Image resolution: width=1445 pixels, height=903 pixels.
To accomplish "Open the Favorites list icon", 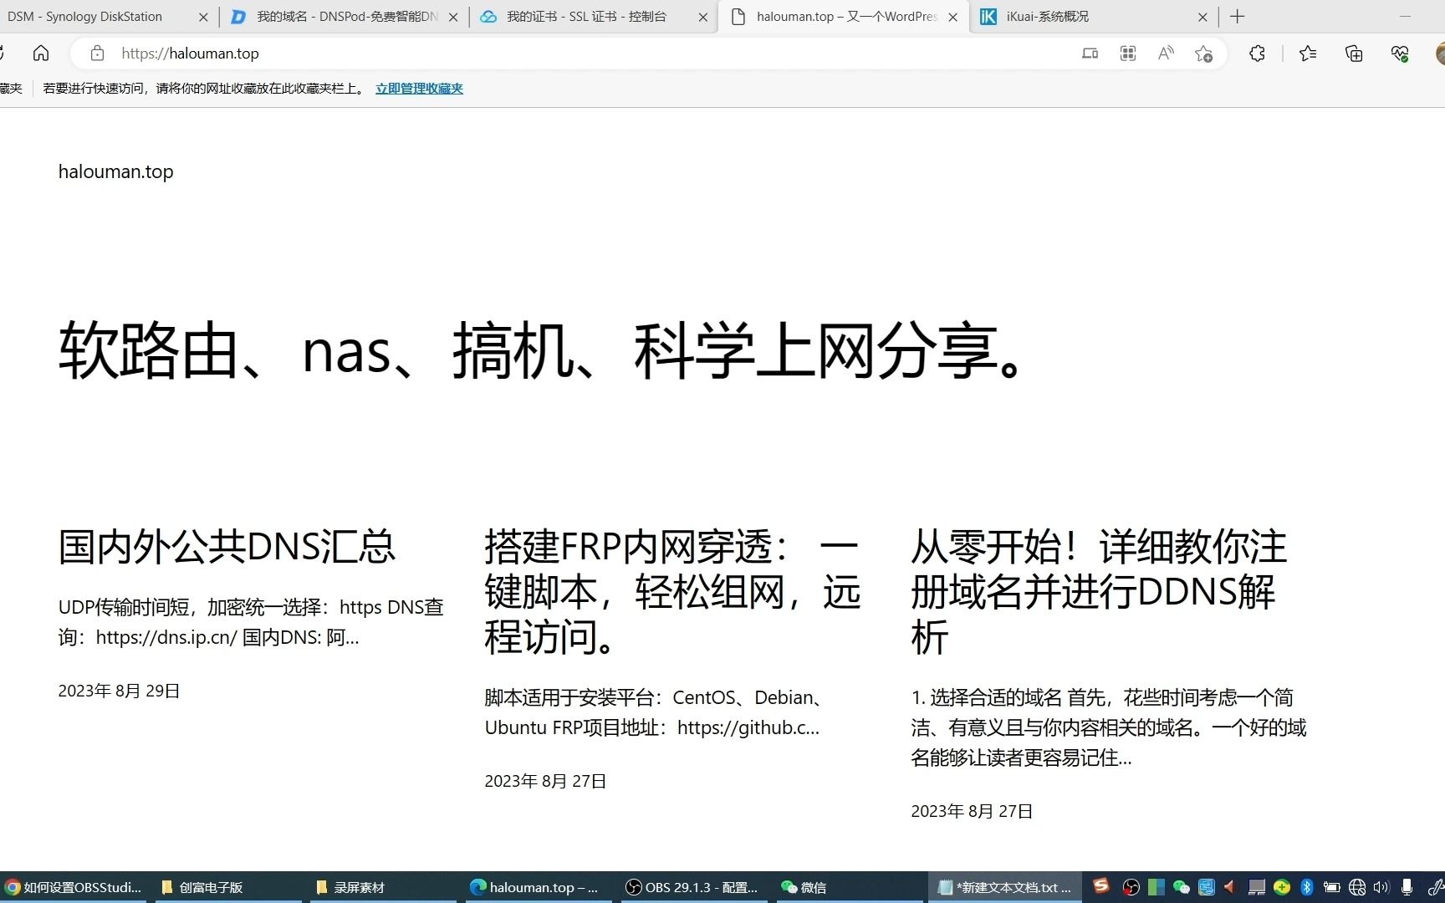I will click(x=1309, y=54).
